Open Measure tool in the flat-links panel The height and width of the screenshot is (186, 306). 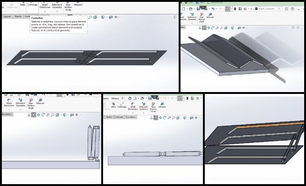(162, 105)
